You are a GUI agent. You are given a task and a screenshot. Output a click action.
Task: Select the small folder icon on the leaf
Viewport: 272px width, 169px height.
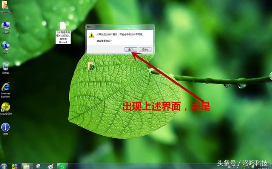click(x=91, y=66)
